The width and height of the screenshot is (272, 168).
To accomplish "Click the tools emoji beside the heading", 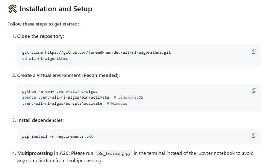I will 12,9.
